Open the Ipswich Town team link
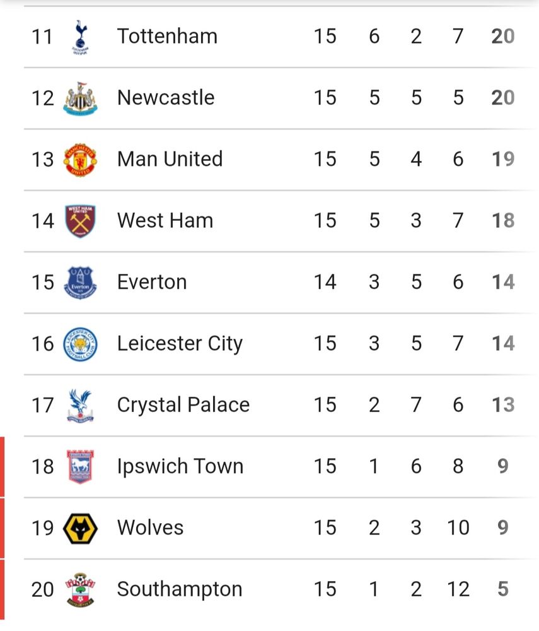Image resolution: width=539 pixels, height=631 pixels. [x=180, y=466]
